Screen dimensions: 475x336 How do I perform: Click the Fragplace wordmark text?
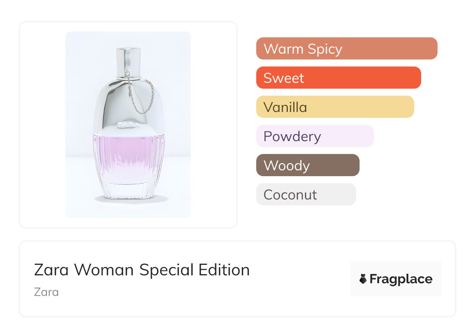[401, 279]
